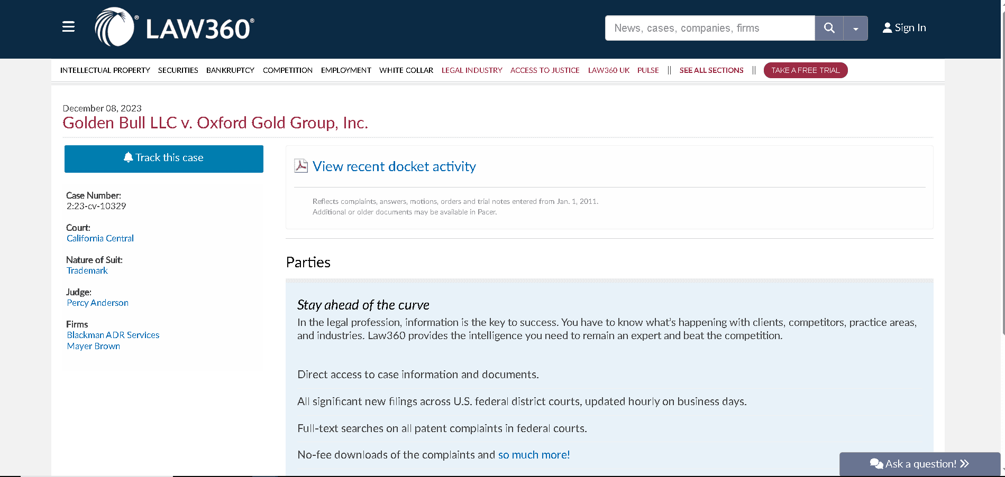Open the California Central court link
The image size is (1005, 477).
pyautogui.click(x=100, y=238)
